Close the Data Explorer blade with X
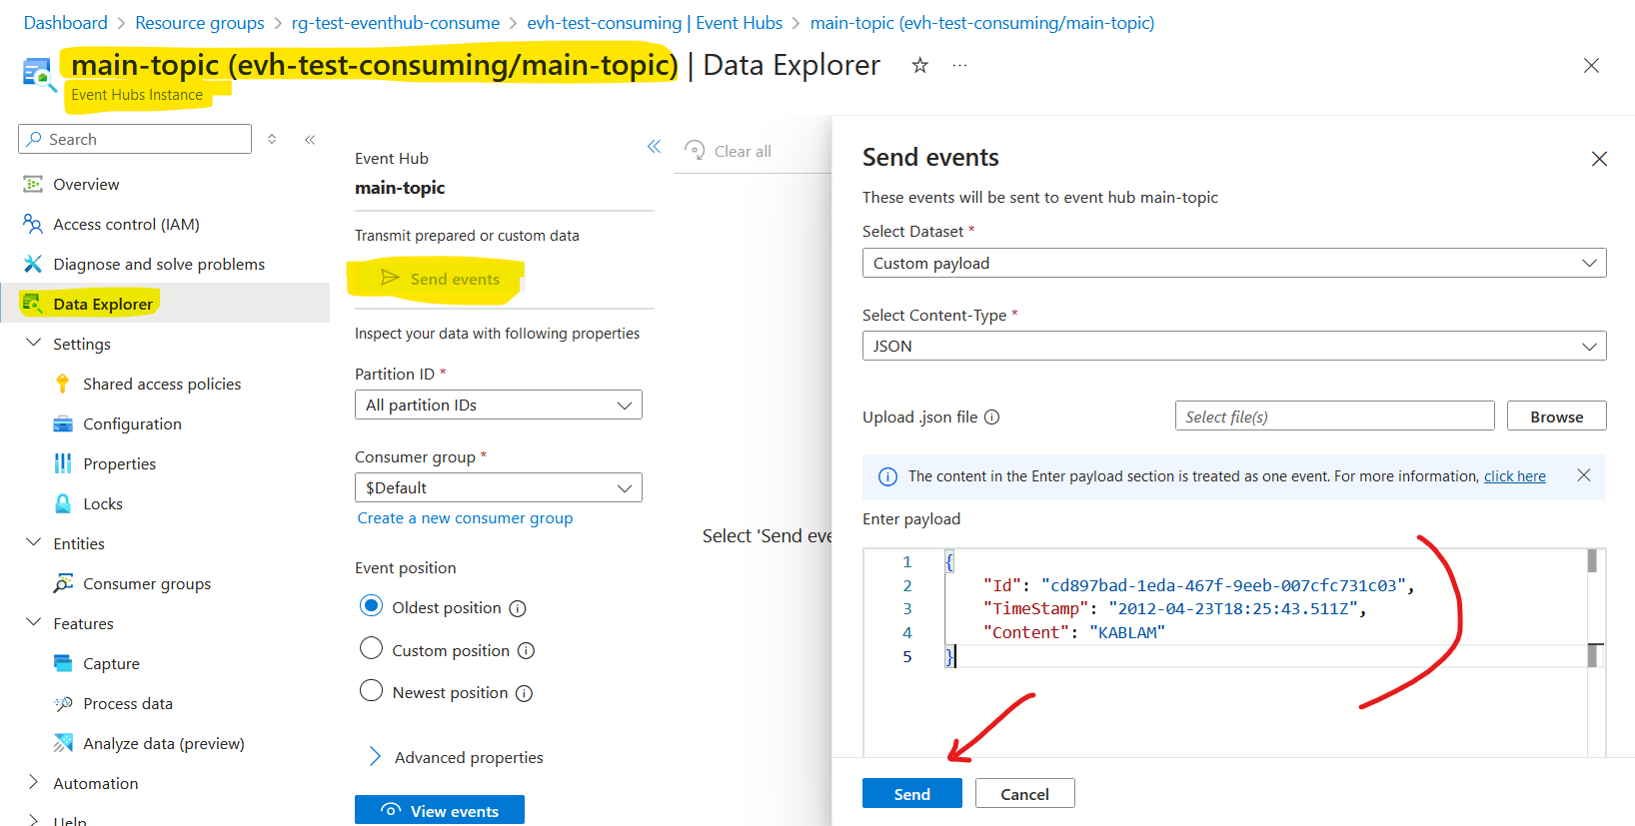This screenshot has width=1635, height=826. [x=1591, y=66]
